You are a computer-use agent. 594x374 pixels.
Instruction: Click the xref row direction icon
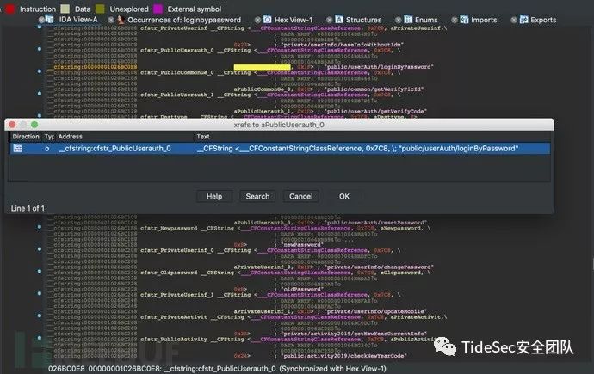pos(18,148)
